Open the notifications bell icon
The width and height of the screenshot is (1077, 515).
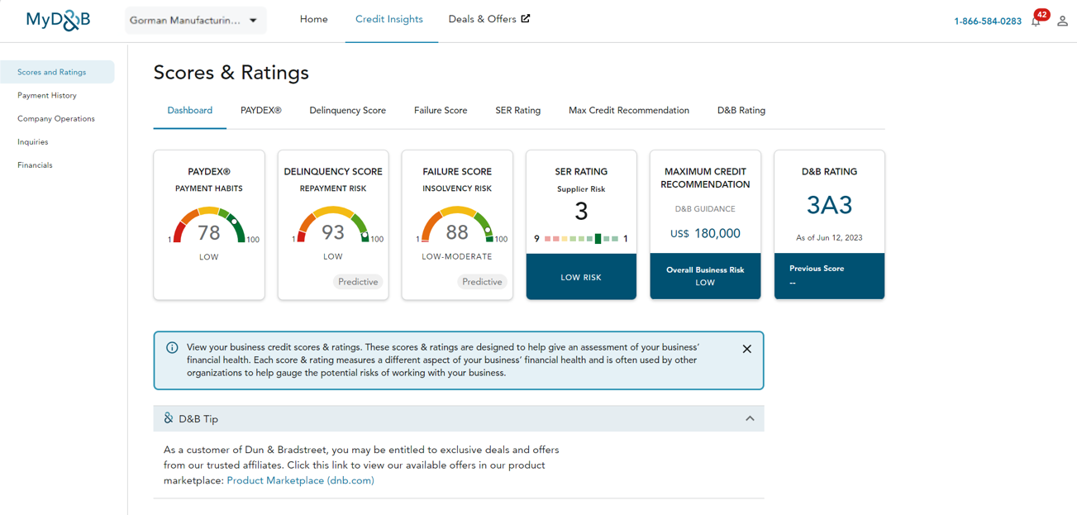coord(1036,21)
